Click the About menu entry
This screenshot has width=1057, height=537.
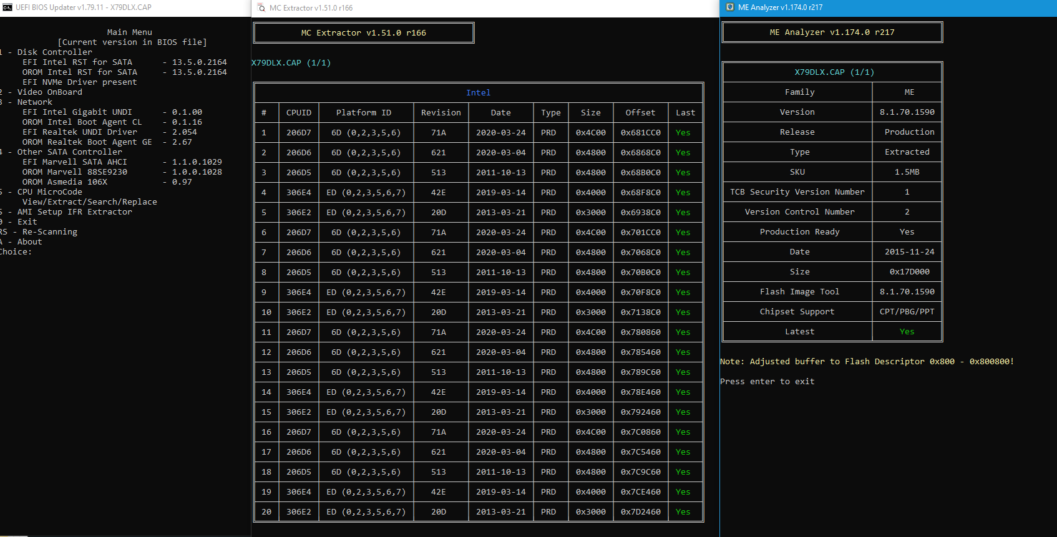pos(21,242)
